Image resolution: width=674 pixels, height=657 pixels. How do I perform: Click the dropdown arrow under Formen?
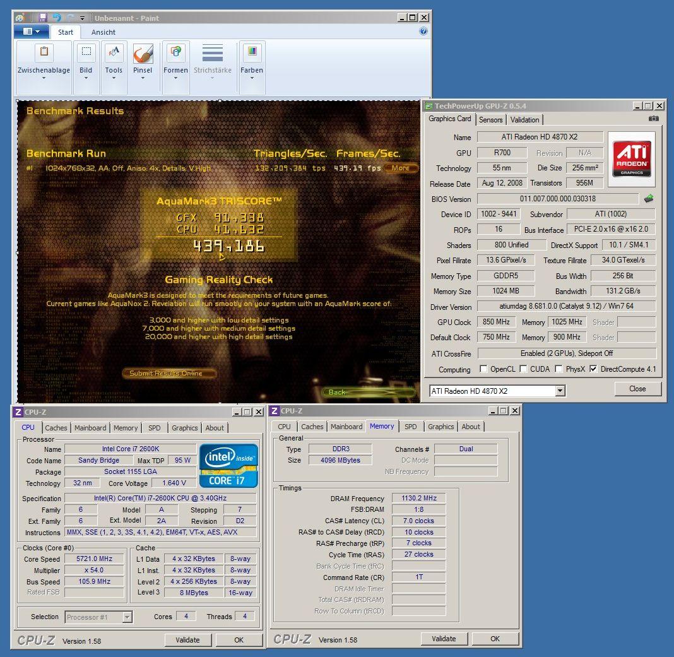(x=175, y=78)
